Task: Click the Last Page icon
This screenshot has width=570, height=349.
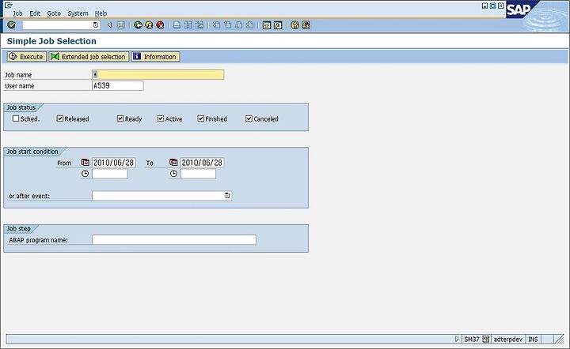Action: [249, 25]
